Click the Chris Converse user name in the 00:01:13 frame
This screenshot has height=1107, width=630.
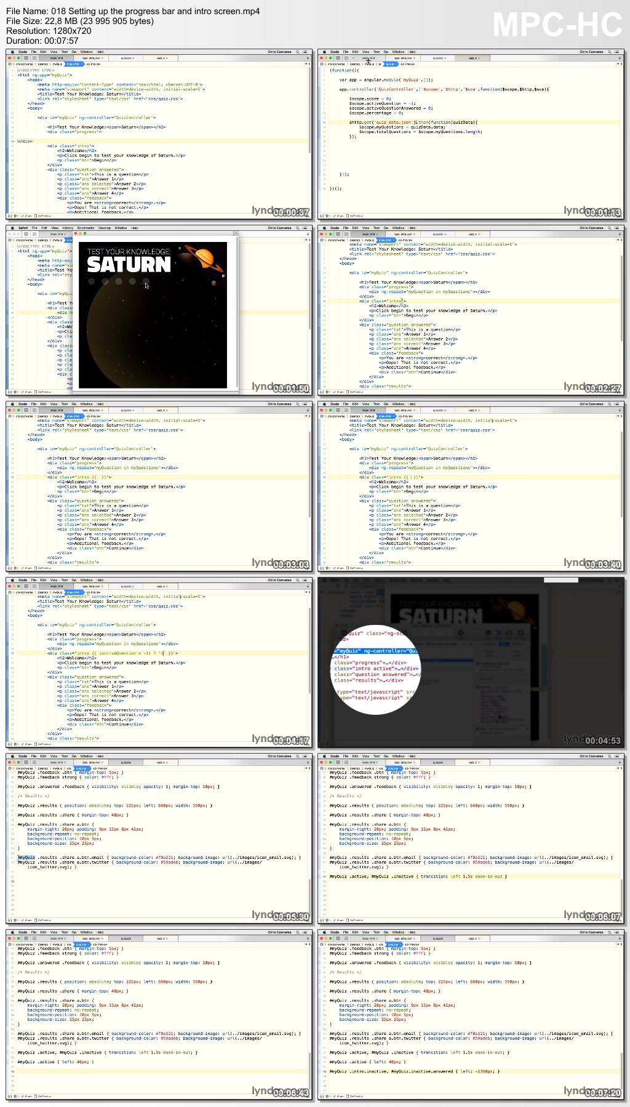coord(591,52)
